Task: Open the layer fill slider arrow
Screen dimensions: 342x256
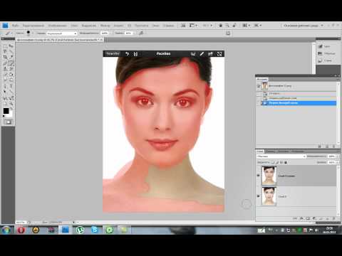Action: [338, 162]
